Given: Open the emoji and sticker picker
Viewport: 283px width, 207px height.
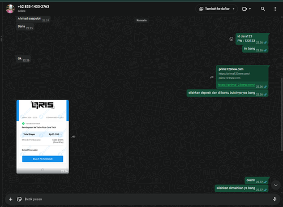Looking at the screenshot, I should coord(19,199).
